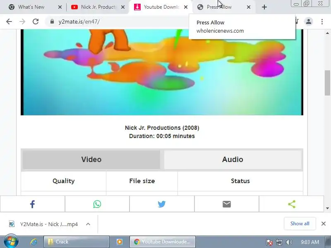This screenshot has height=248, width=331.
Task: Click the Nick Jr. Productions (2008) title
Action: click(x=162, y=128)
